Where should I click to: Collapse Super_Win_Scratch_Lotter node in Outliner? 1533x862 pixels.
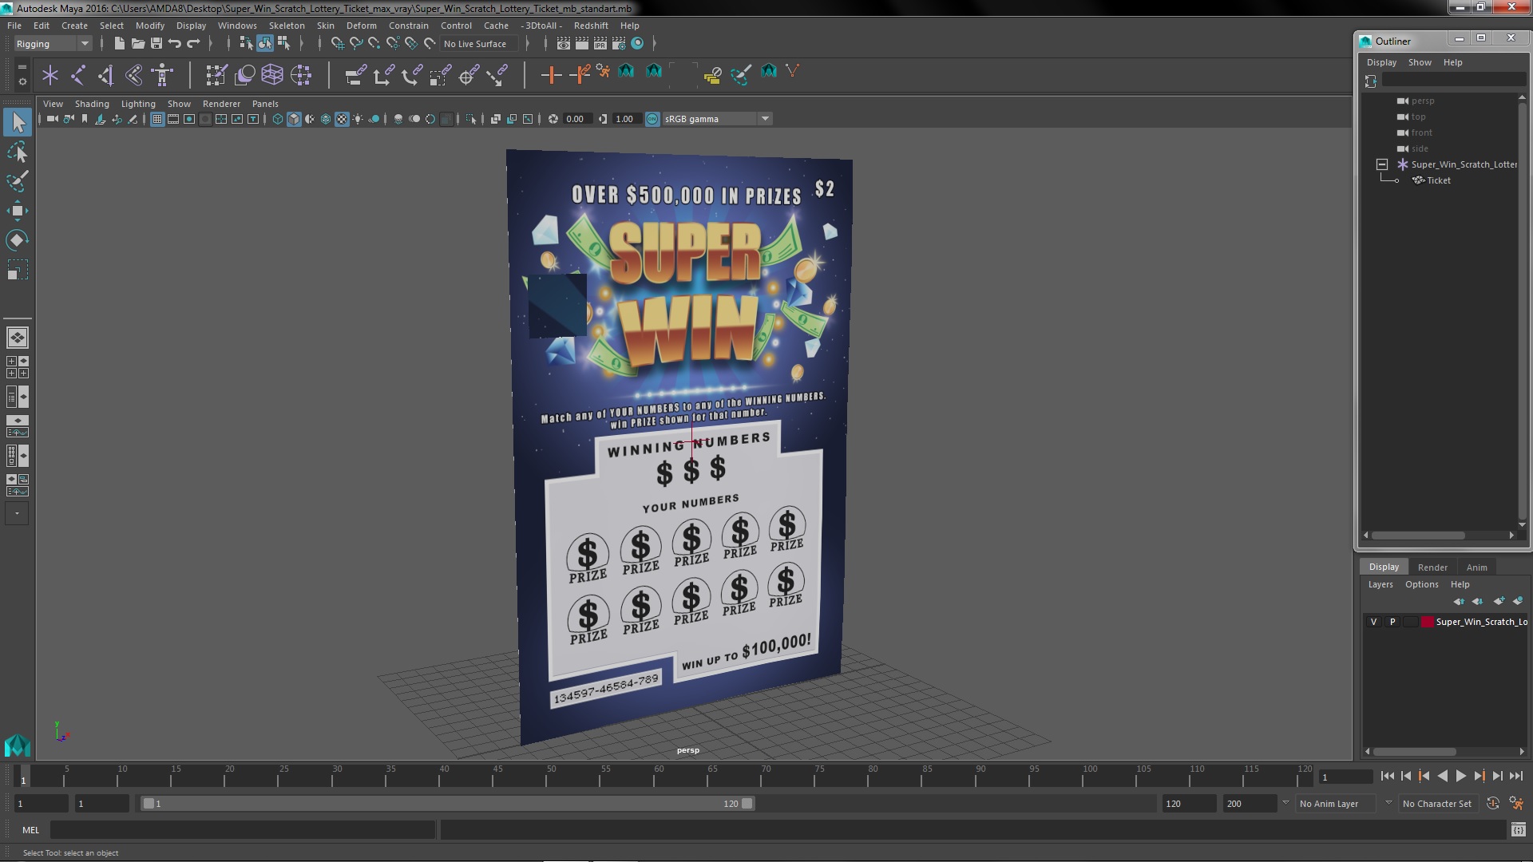point(1382,164)
